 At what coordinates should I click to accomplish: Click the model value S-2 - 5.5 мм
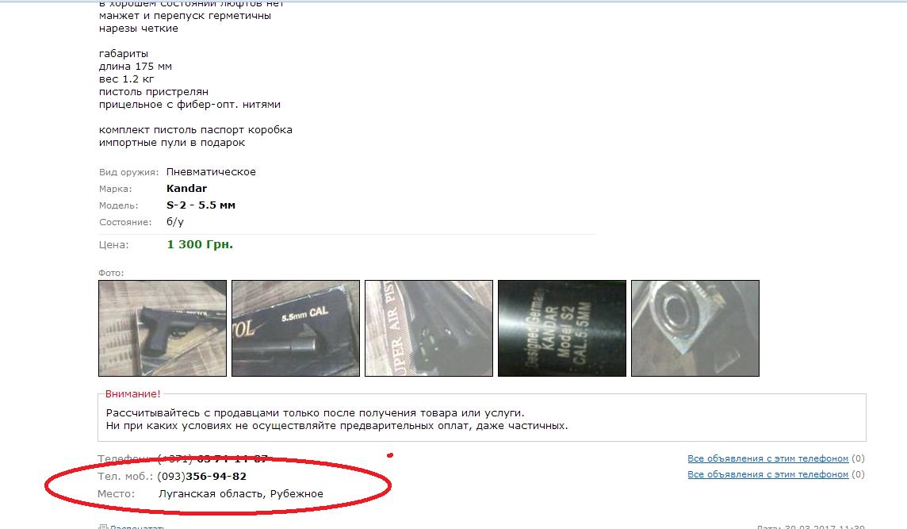201,205
